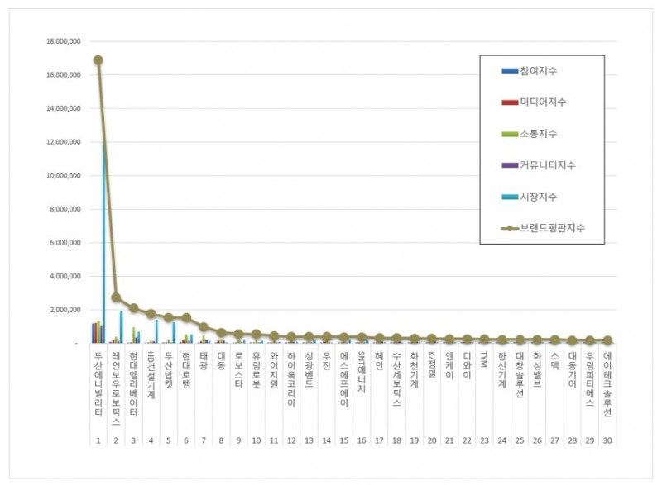
Task: Click the line data point for 두산에너빌리티
Action: click(98, 59)
